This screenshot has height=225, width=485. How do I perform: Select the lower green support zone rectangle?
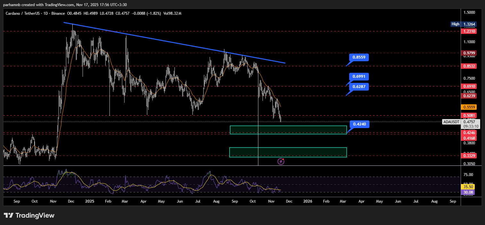click(288, 152)
